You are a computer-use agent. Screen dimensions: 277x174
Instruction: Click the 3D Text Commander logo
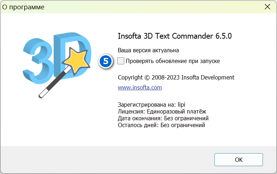[x=57, y=65]
